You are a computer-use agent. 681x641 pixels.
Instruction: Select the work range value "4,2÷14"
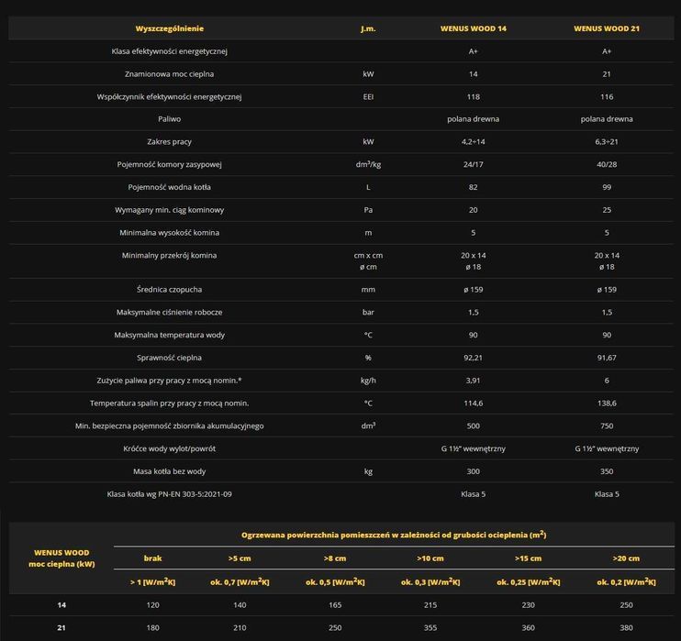(473, 141)
